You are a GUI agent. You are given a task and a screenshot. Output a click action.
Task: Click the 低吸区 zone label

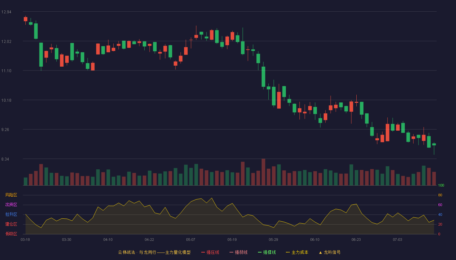click(x=11, y=234)
